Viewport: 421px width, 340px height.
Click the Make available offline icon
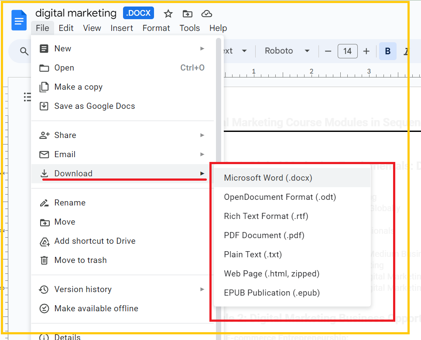coord(44,309)
